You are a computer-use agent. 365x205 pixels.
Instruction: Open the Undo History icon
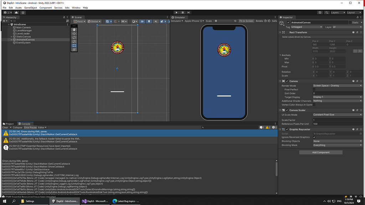click(x=320, y=12)
